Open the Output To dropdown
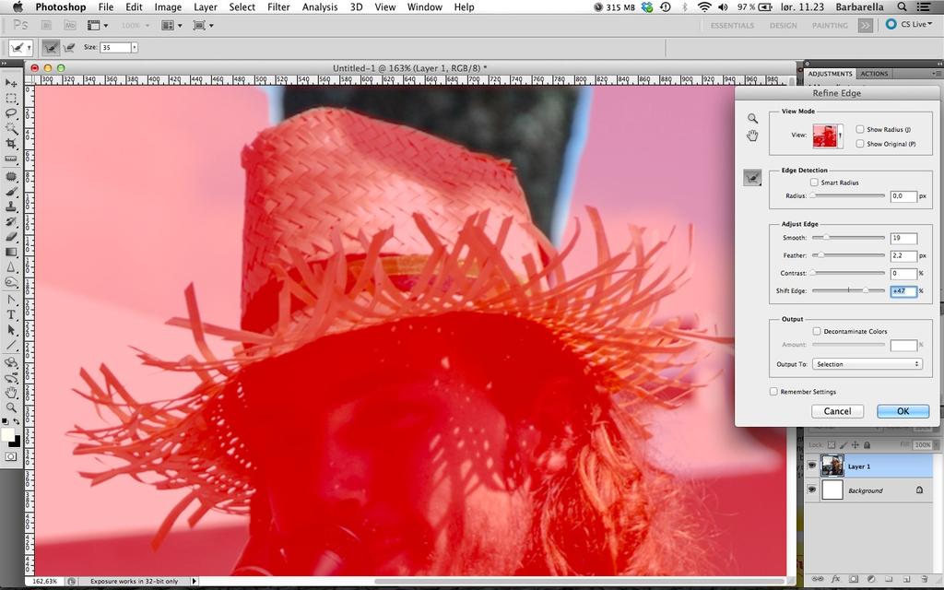 click(x=867, y=364)
